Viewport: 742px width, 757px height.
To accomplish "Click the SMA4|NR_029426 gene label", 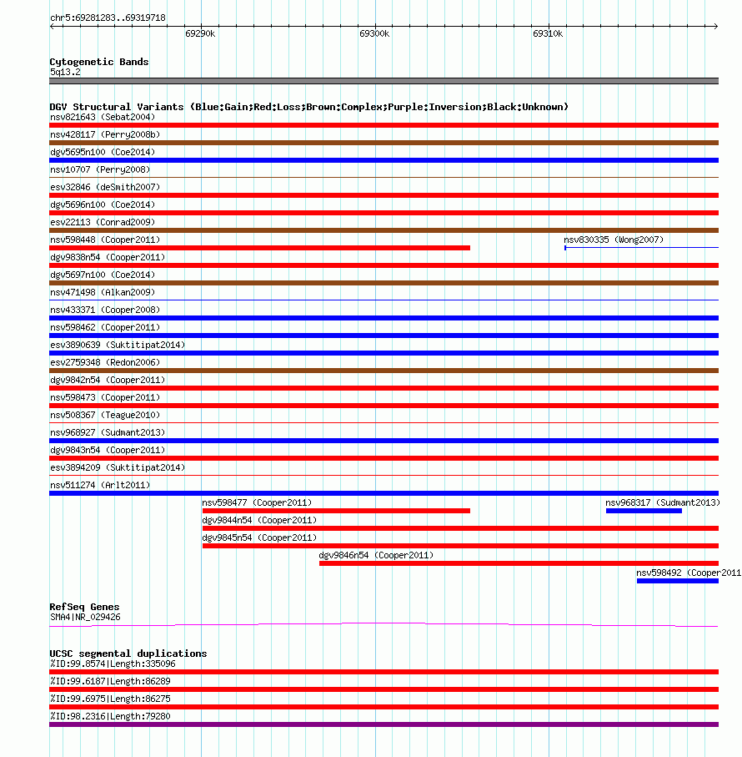I will pos(85,617).
